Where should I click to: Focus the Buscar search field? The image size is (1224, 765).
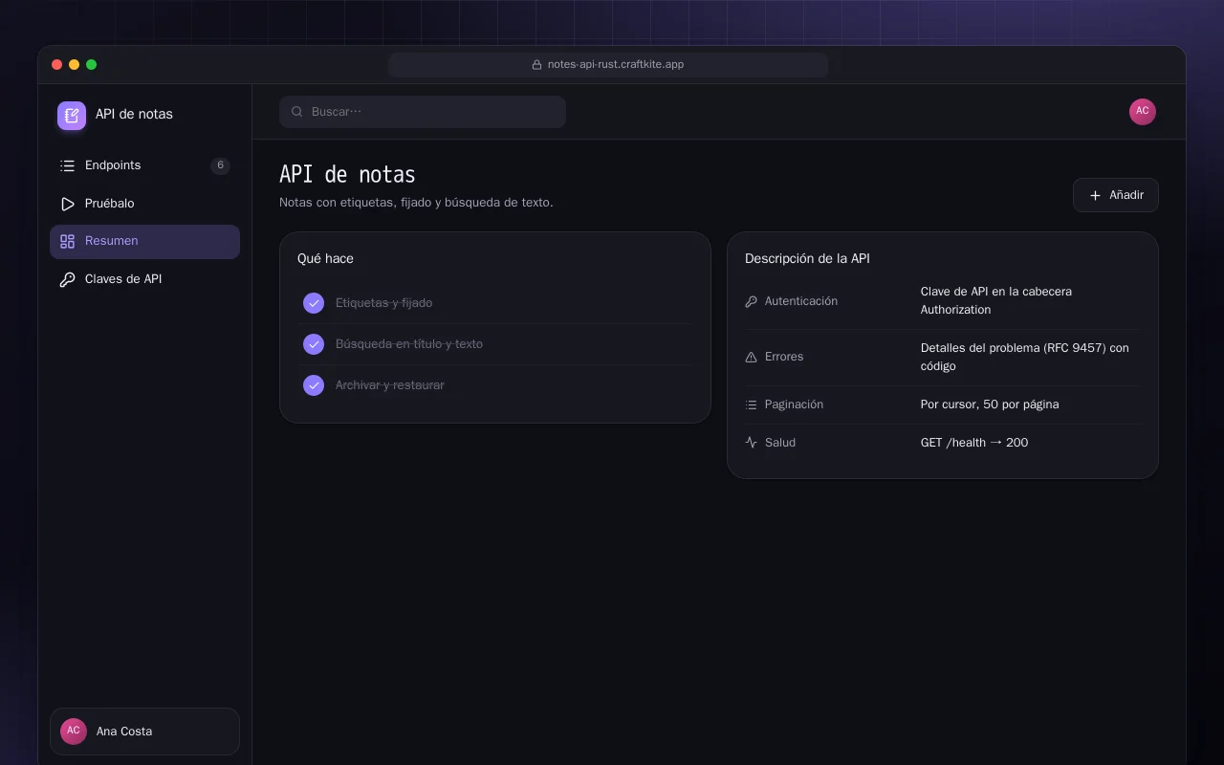[x=423, y=112]
